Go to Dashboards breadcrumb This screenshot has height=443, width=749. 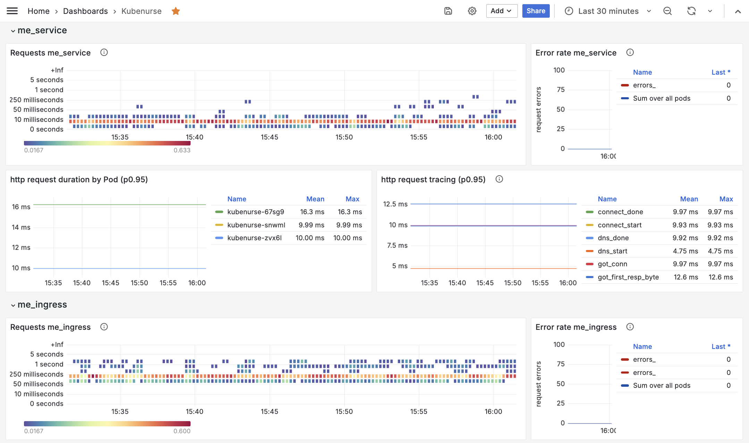coord(85,11)
